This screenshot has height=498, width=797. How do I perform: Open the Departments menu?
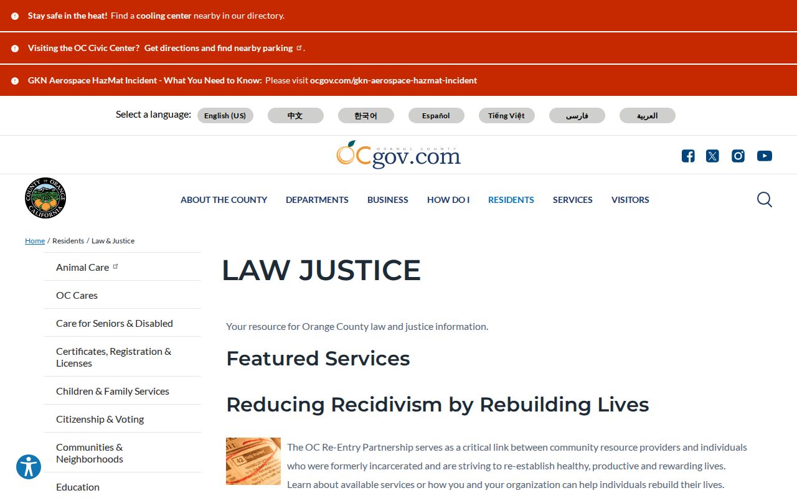317,200
